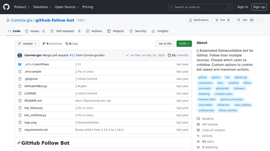Open the Pull requests tab
270x151 pixels.
(65, 31)
